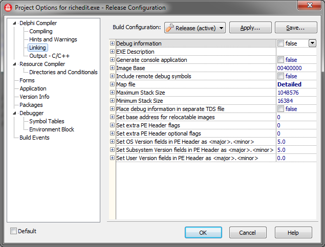Expand the Set Subsystem Version fields row
Image resolution: width=325 pixels, height=247 pixels.
pos(112,150)
